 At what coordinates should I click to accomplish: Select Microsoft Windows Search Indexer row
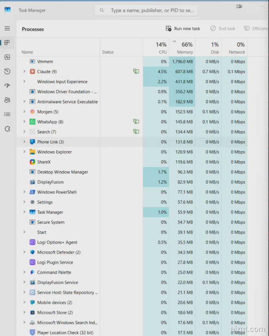tap(132, 323)
